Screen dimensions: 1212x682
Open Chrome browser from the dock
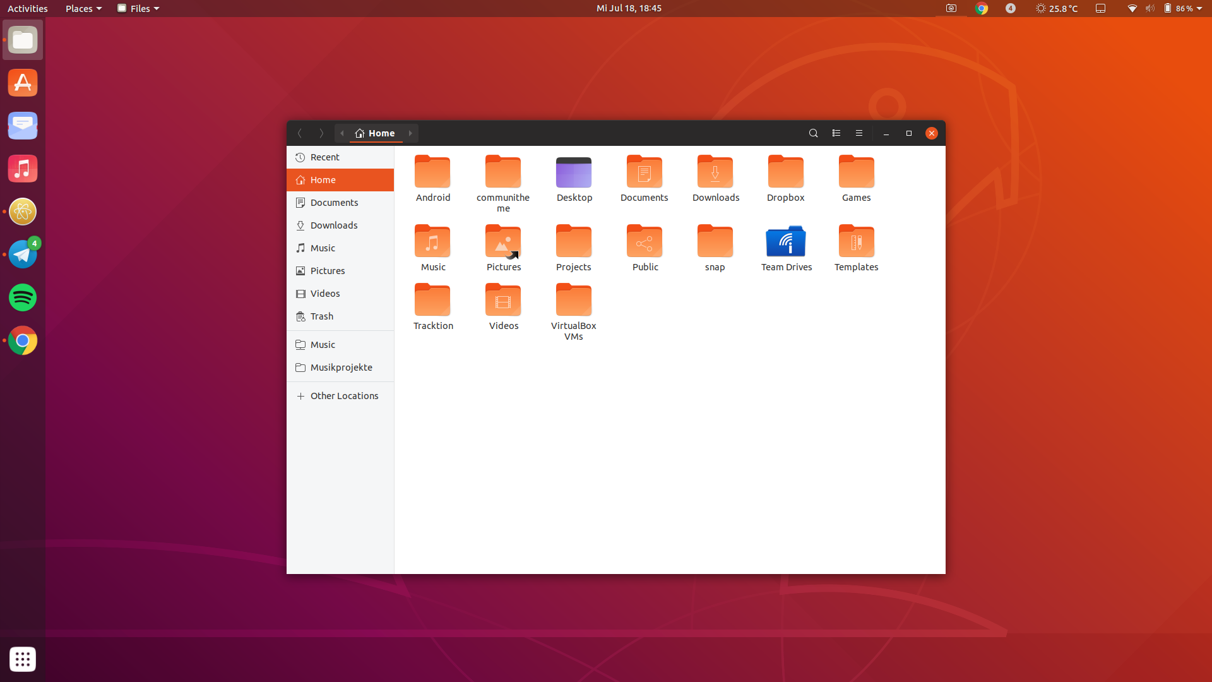coord(23,340)
